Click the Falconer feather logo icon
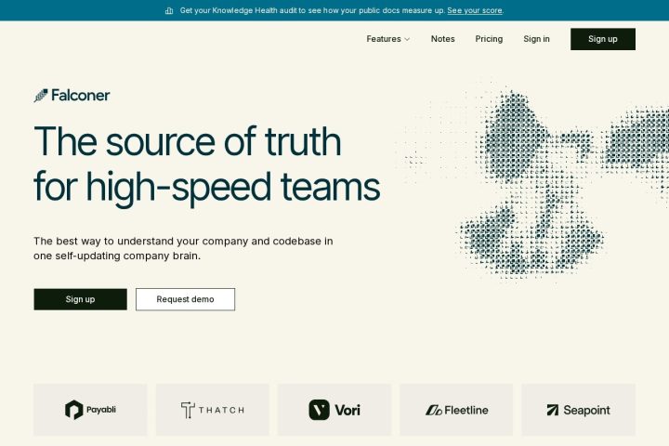Viewport: 669px width, 446px height. [x=41, y=96]
